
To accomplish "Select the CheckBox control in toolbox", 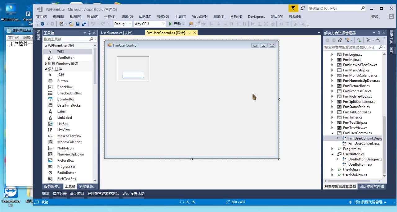I will point(65,87).
